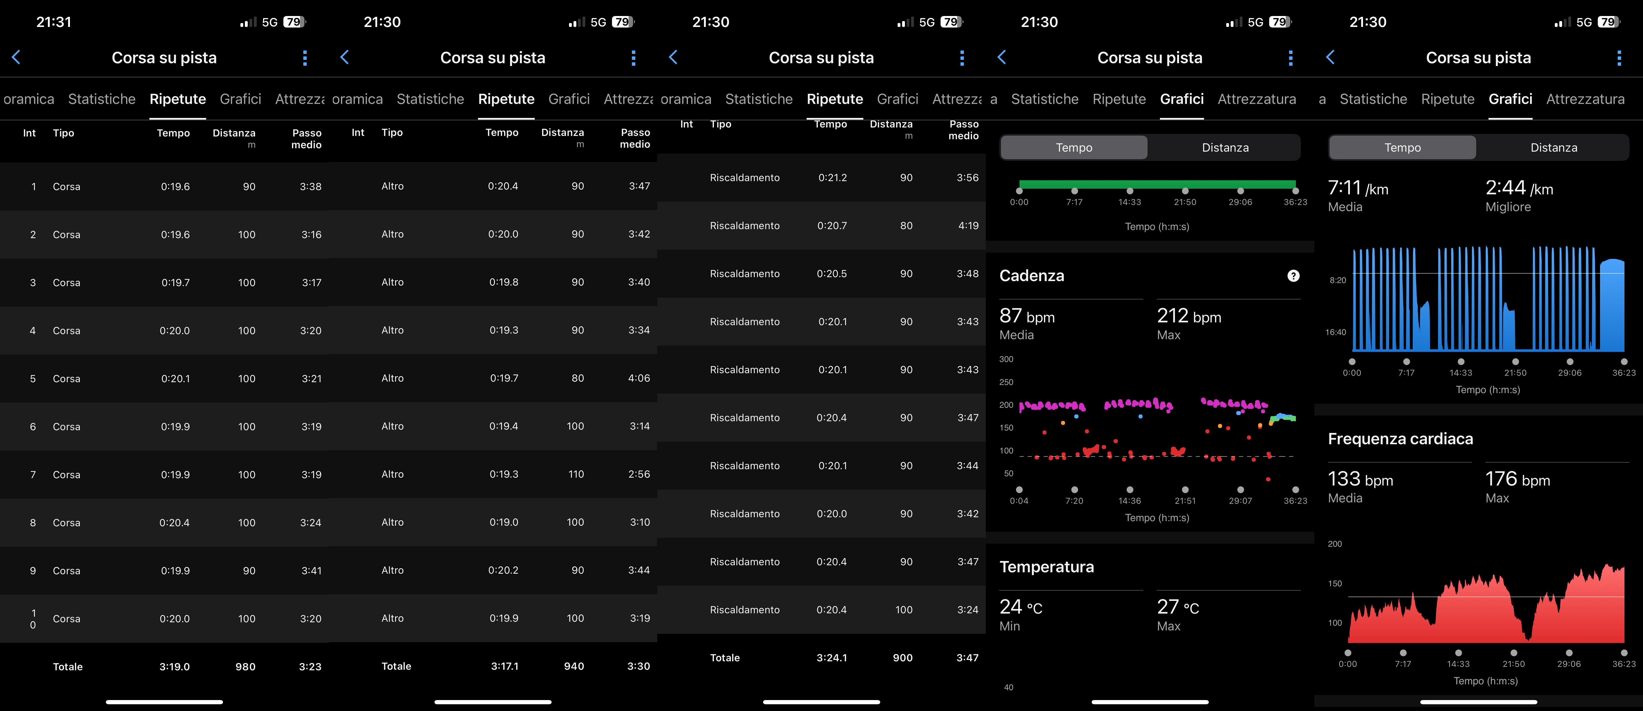The image size is (1643, 711).
Task: Open Statistiche tab on Frequenza cardiaca screen
Action: (1373, 99)
